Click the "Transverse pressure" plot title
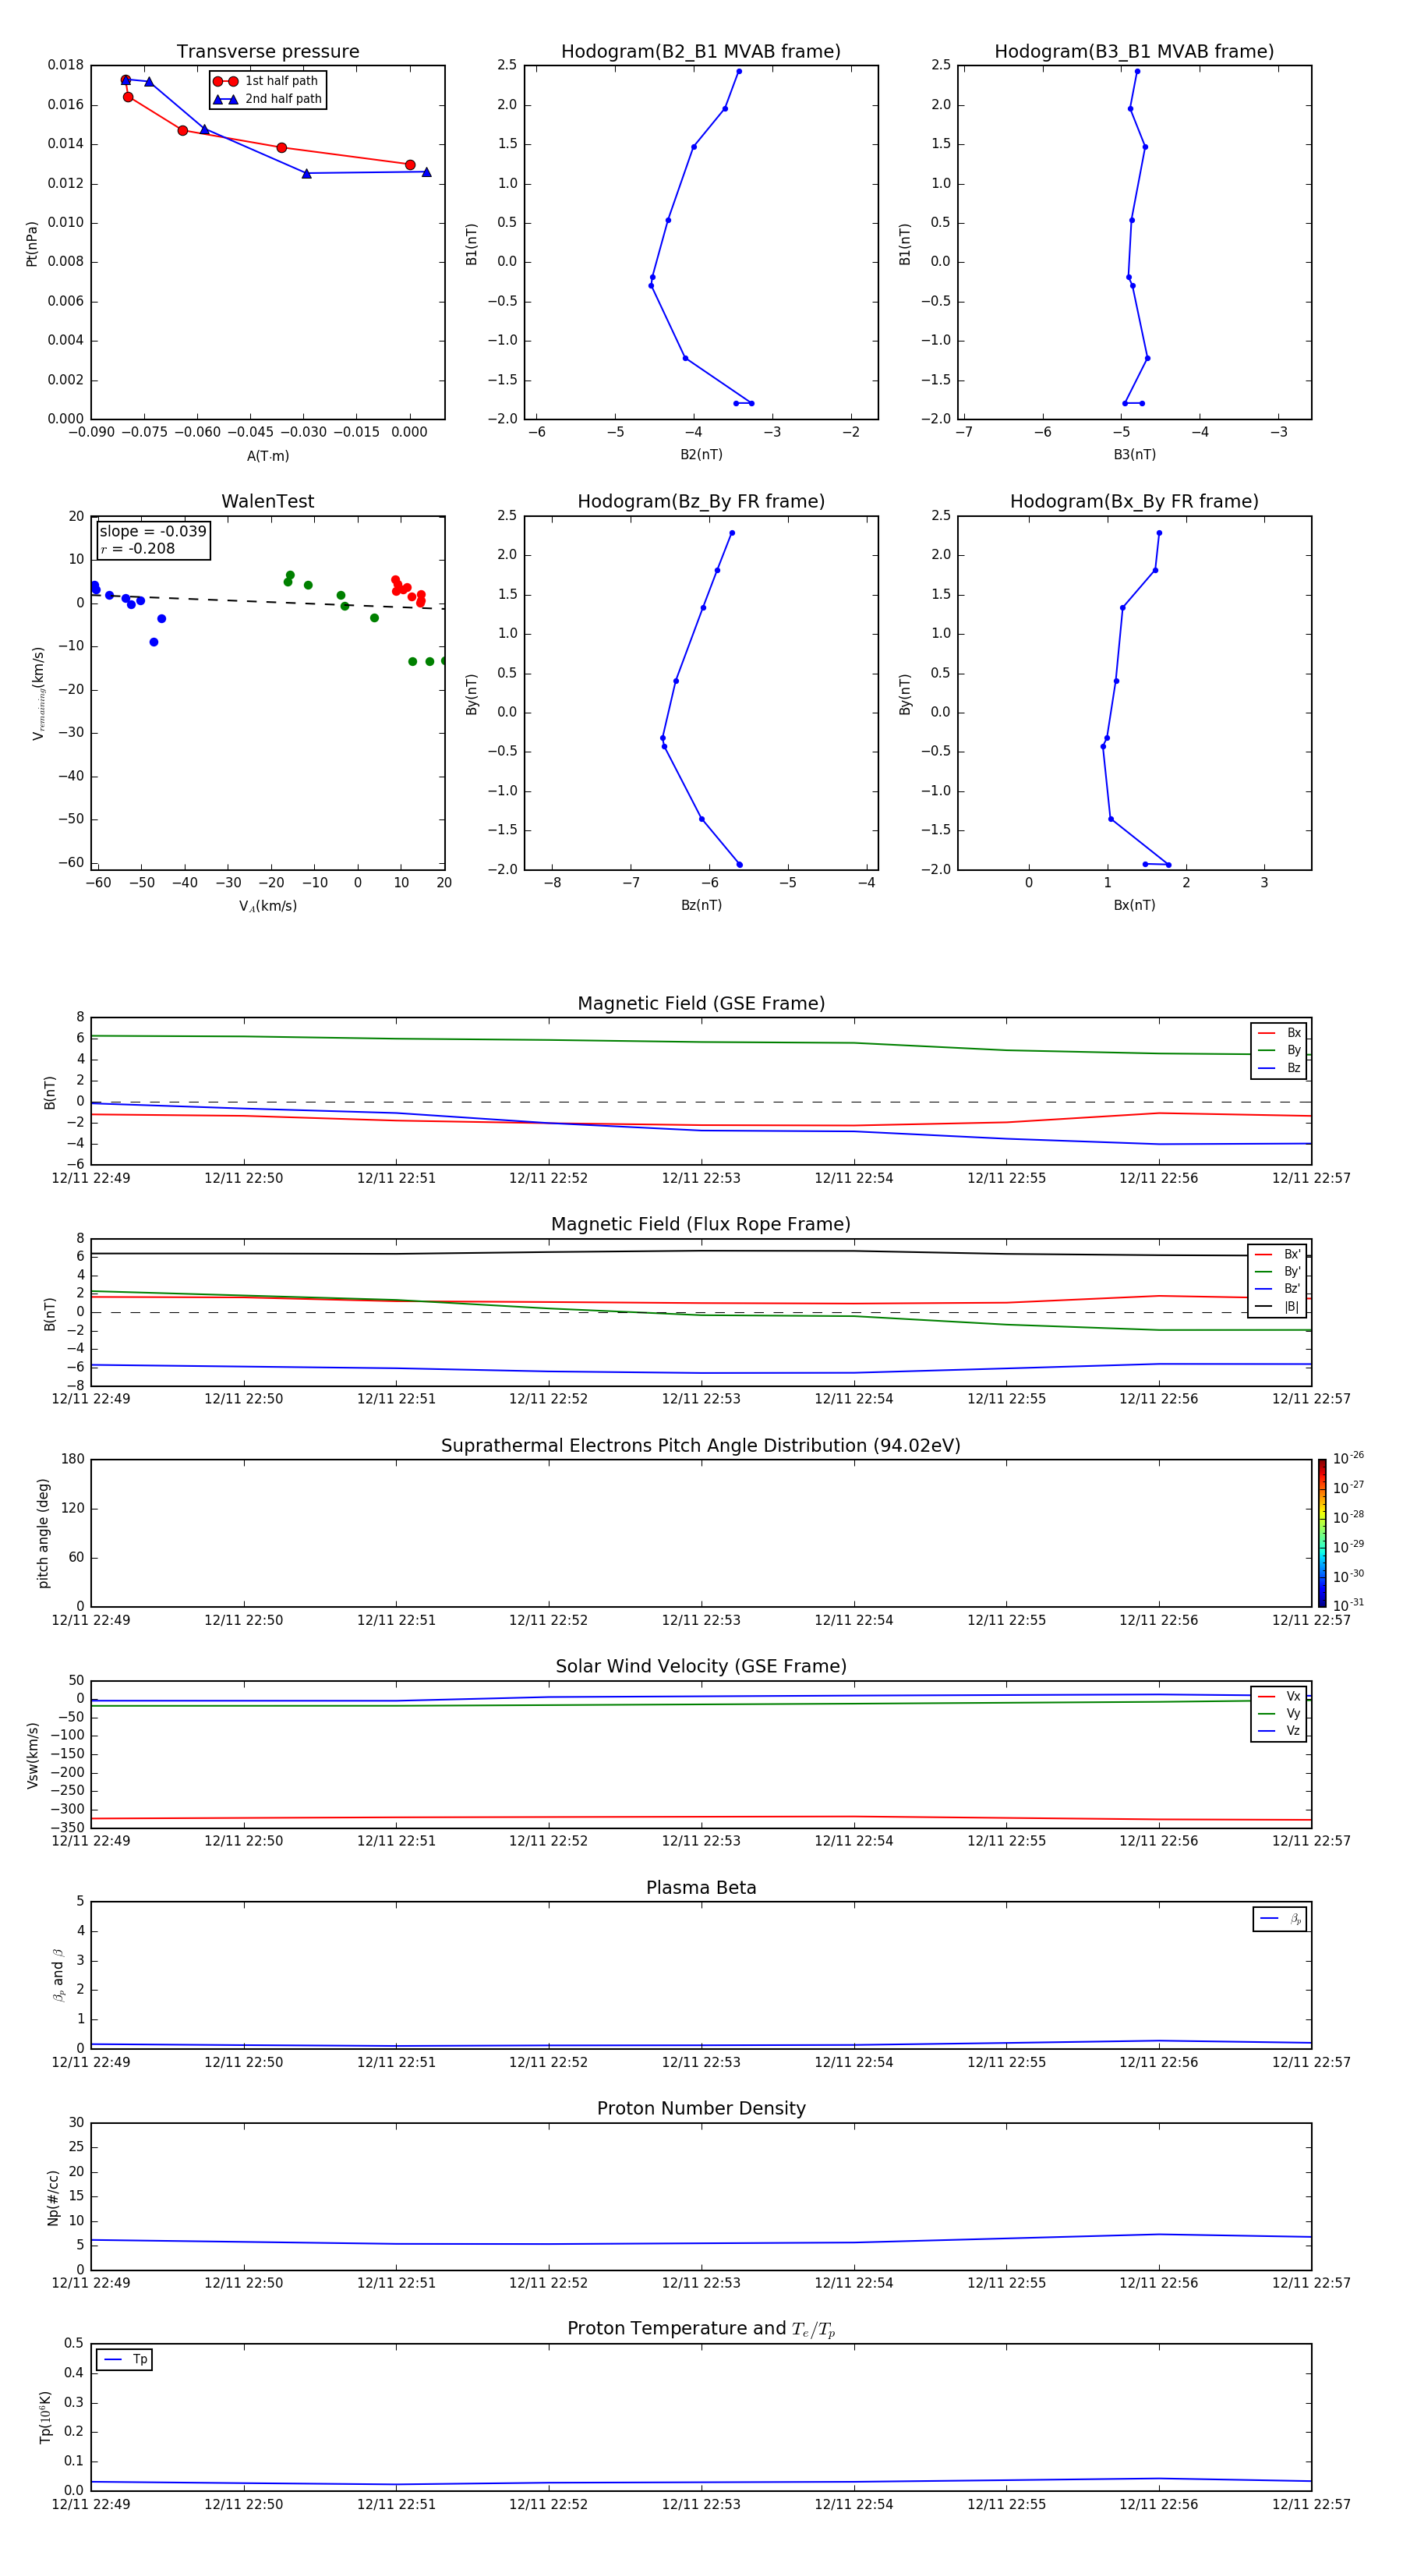The image size is (1403, 2573). pos(267,52)
